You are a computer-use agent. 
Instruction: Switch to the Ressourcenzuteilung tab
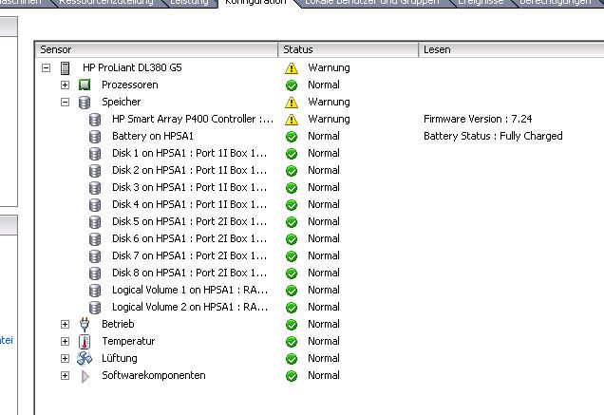pyautogui.click(x=106, y=2)
